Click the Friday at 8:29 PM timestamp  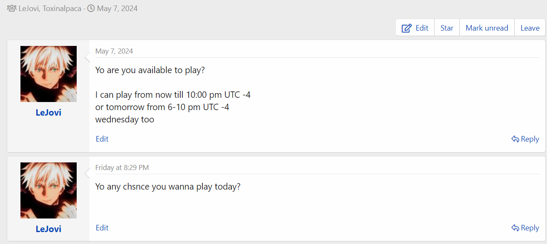tap(122, 167)
